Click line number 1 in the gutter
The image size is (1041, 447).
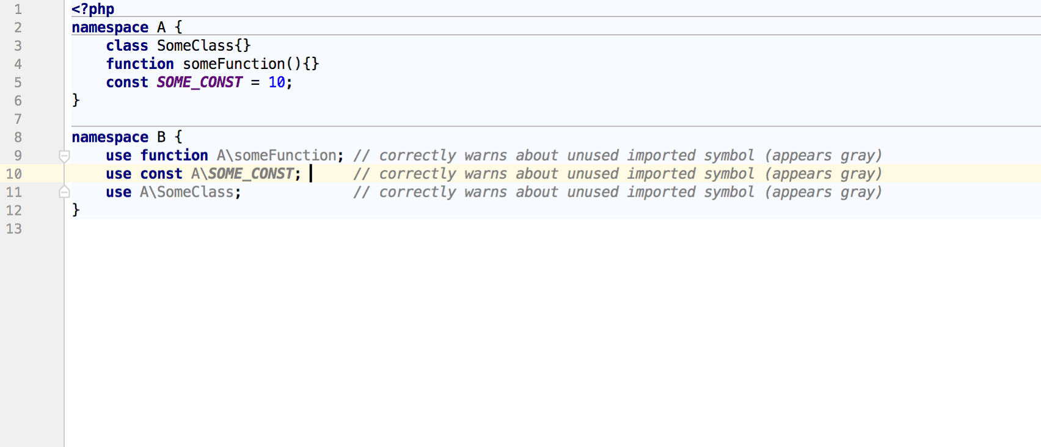pos(18,9)
